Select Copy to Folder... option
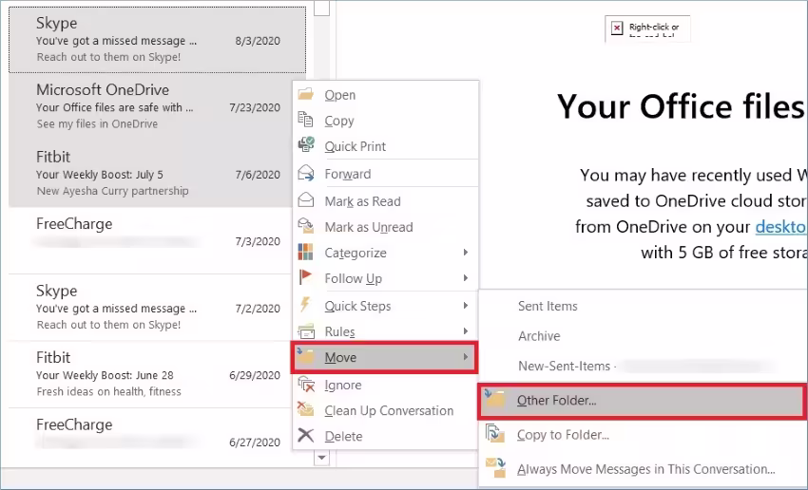The width and height of the screenshot is (808, 490). (x=644, y=434)
